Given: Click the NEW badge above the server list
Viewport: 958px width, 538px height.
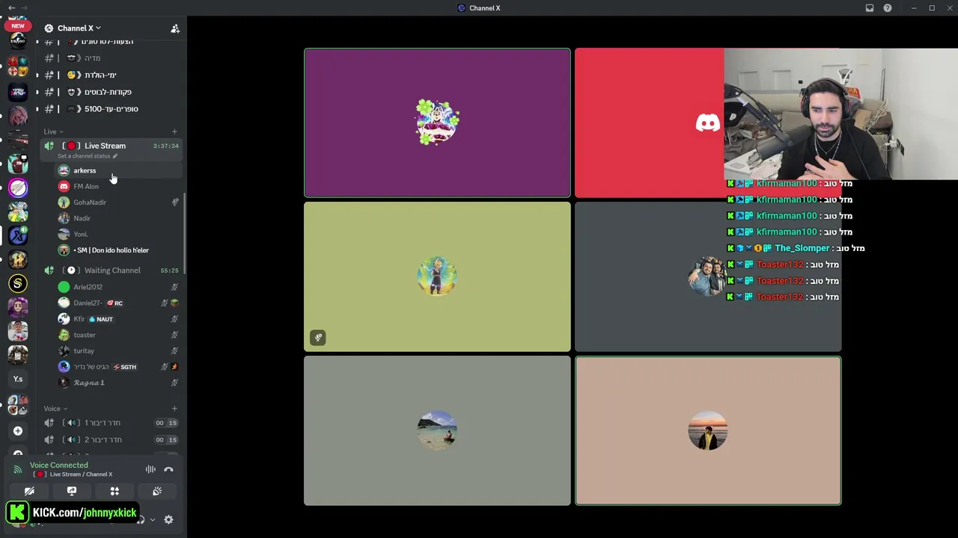Looking at the screenshot, I should click(18, 25).
